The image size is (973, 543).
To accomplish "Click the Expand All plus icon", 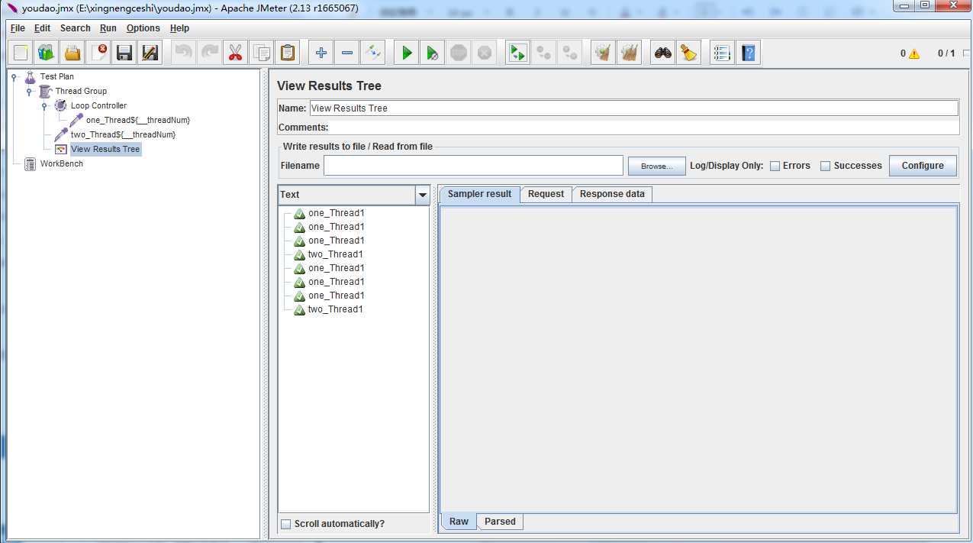I will coord(321,53).
